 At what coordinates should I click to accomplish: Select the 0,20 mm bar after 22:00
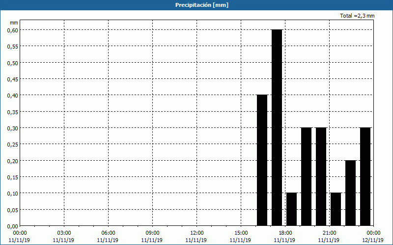click(x=351, y=193)
